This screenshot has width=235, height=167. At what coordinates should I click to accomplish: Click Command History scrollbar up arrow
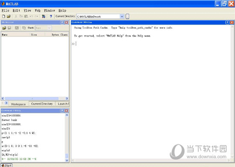click(67, 115)
